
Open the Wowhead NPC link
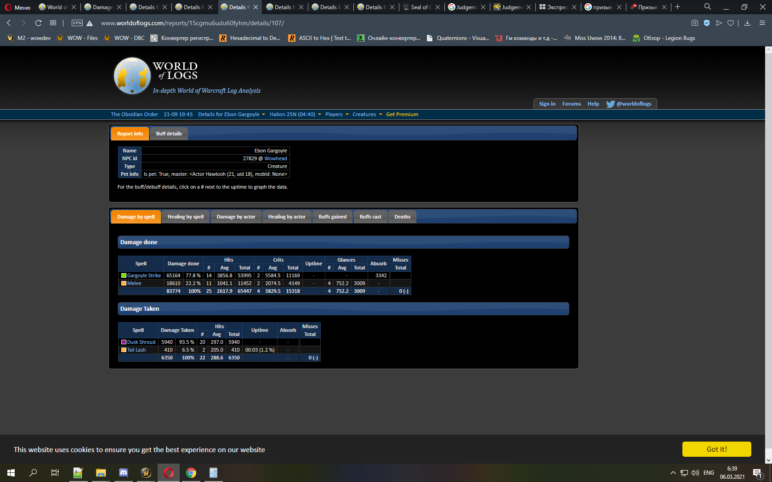click(x=276, y=158)
